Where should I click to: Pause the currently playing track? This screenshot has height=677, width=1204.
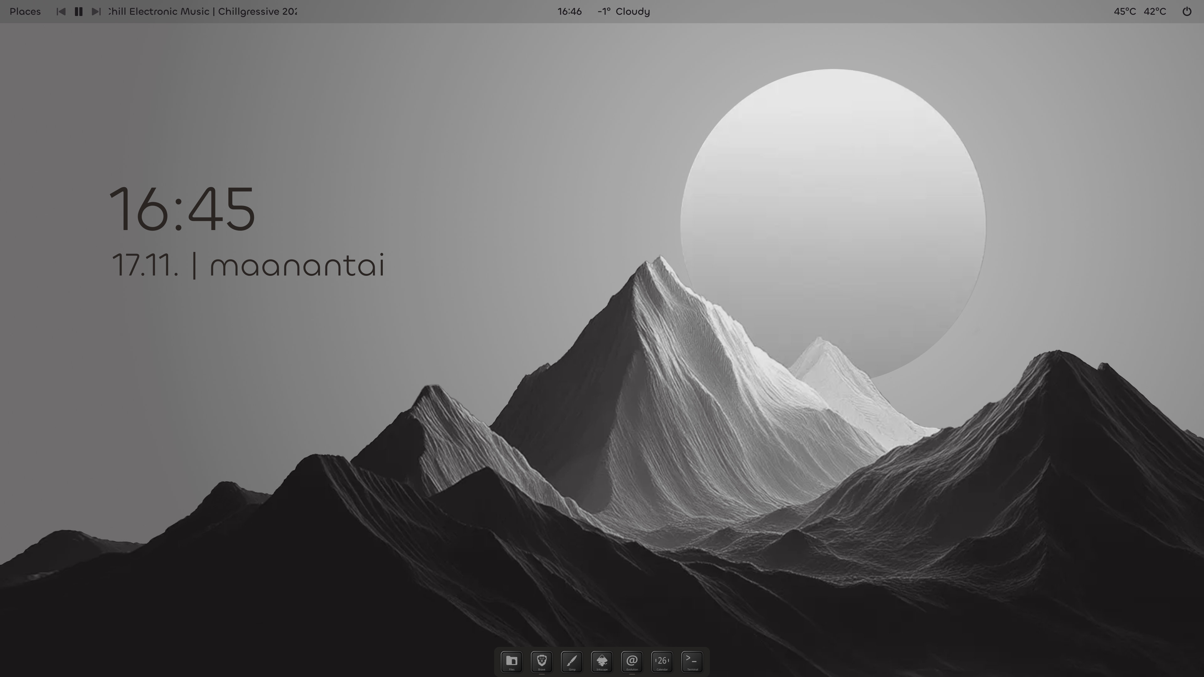pos(78,12)
